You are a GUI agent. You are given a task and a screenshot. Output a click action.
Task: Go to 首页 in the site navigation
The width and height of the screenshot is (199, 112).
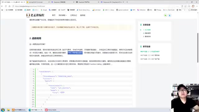[x=54, y=15]
